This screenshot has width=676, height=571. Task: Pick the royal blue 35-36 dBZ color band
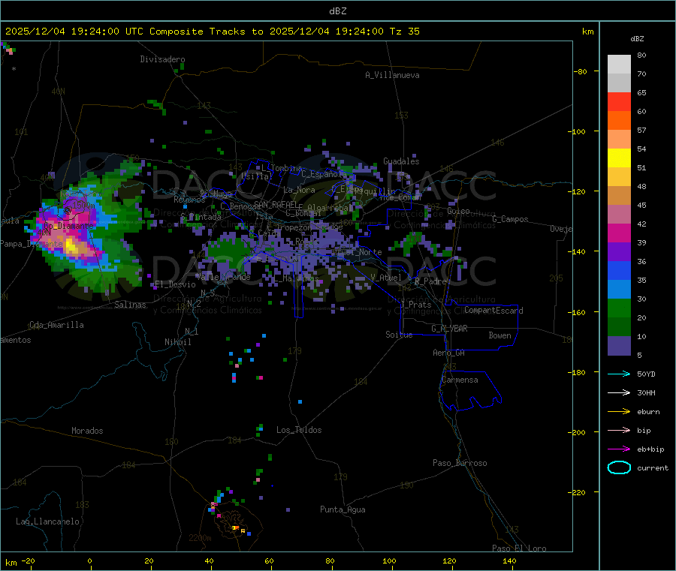(619, 270)
